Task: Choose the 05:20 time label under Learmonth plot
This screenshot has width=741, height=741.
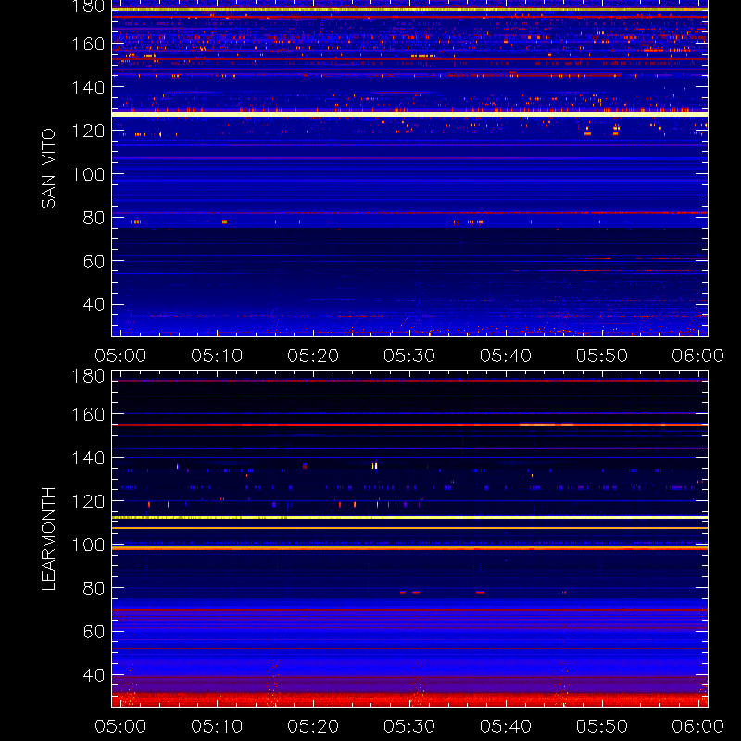Action: [313, 726]
